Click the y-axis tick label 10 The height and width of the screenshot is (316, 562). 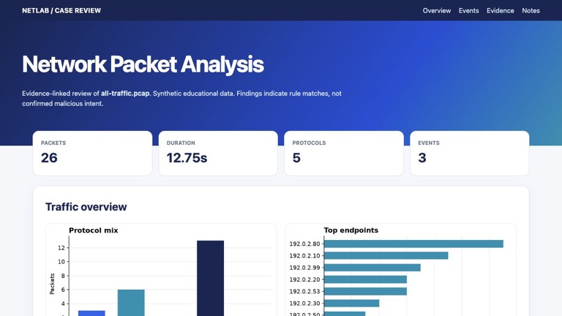tap(61, 262)
